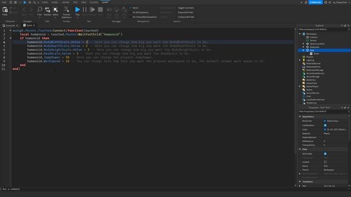The width and height of the screenshot is (351, 197).
Task: Toggle the Locked checkbox
Action: (325, 162)
